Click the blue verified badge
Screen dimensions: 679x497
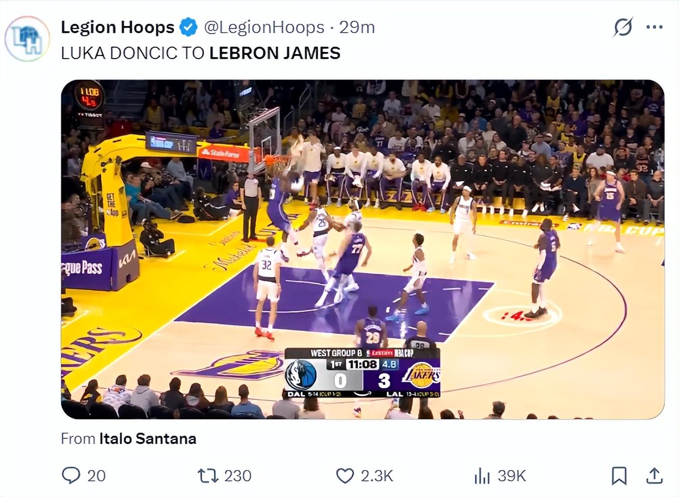point(188,27)
